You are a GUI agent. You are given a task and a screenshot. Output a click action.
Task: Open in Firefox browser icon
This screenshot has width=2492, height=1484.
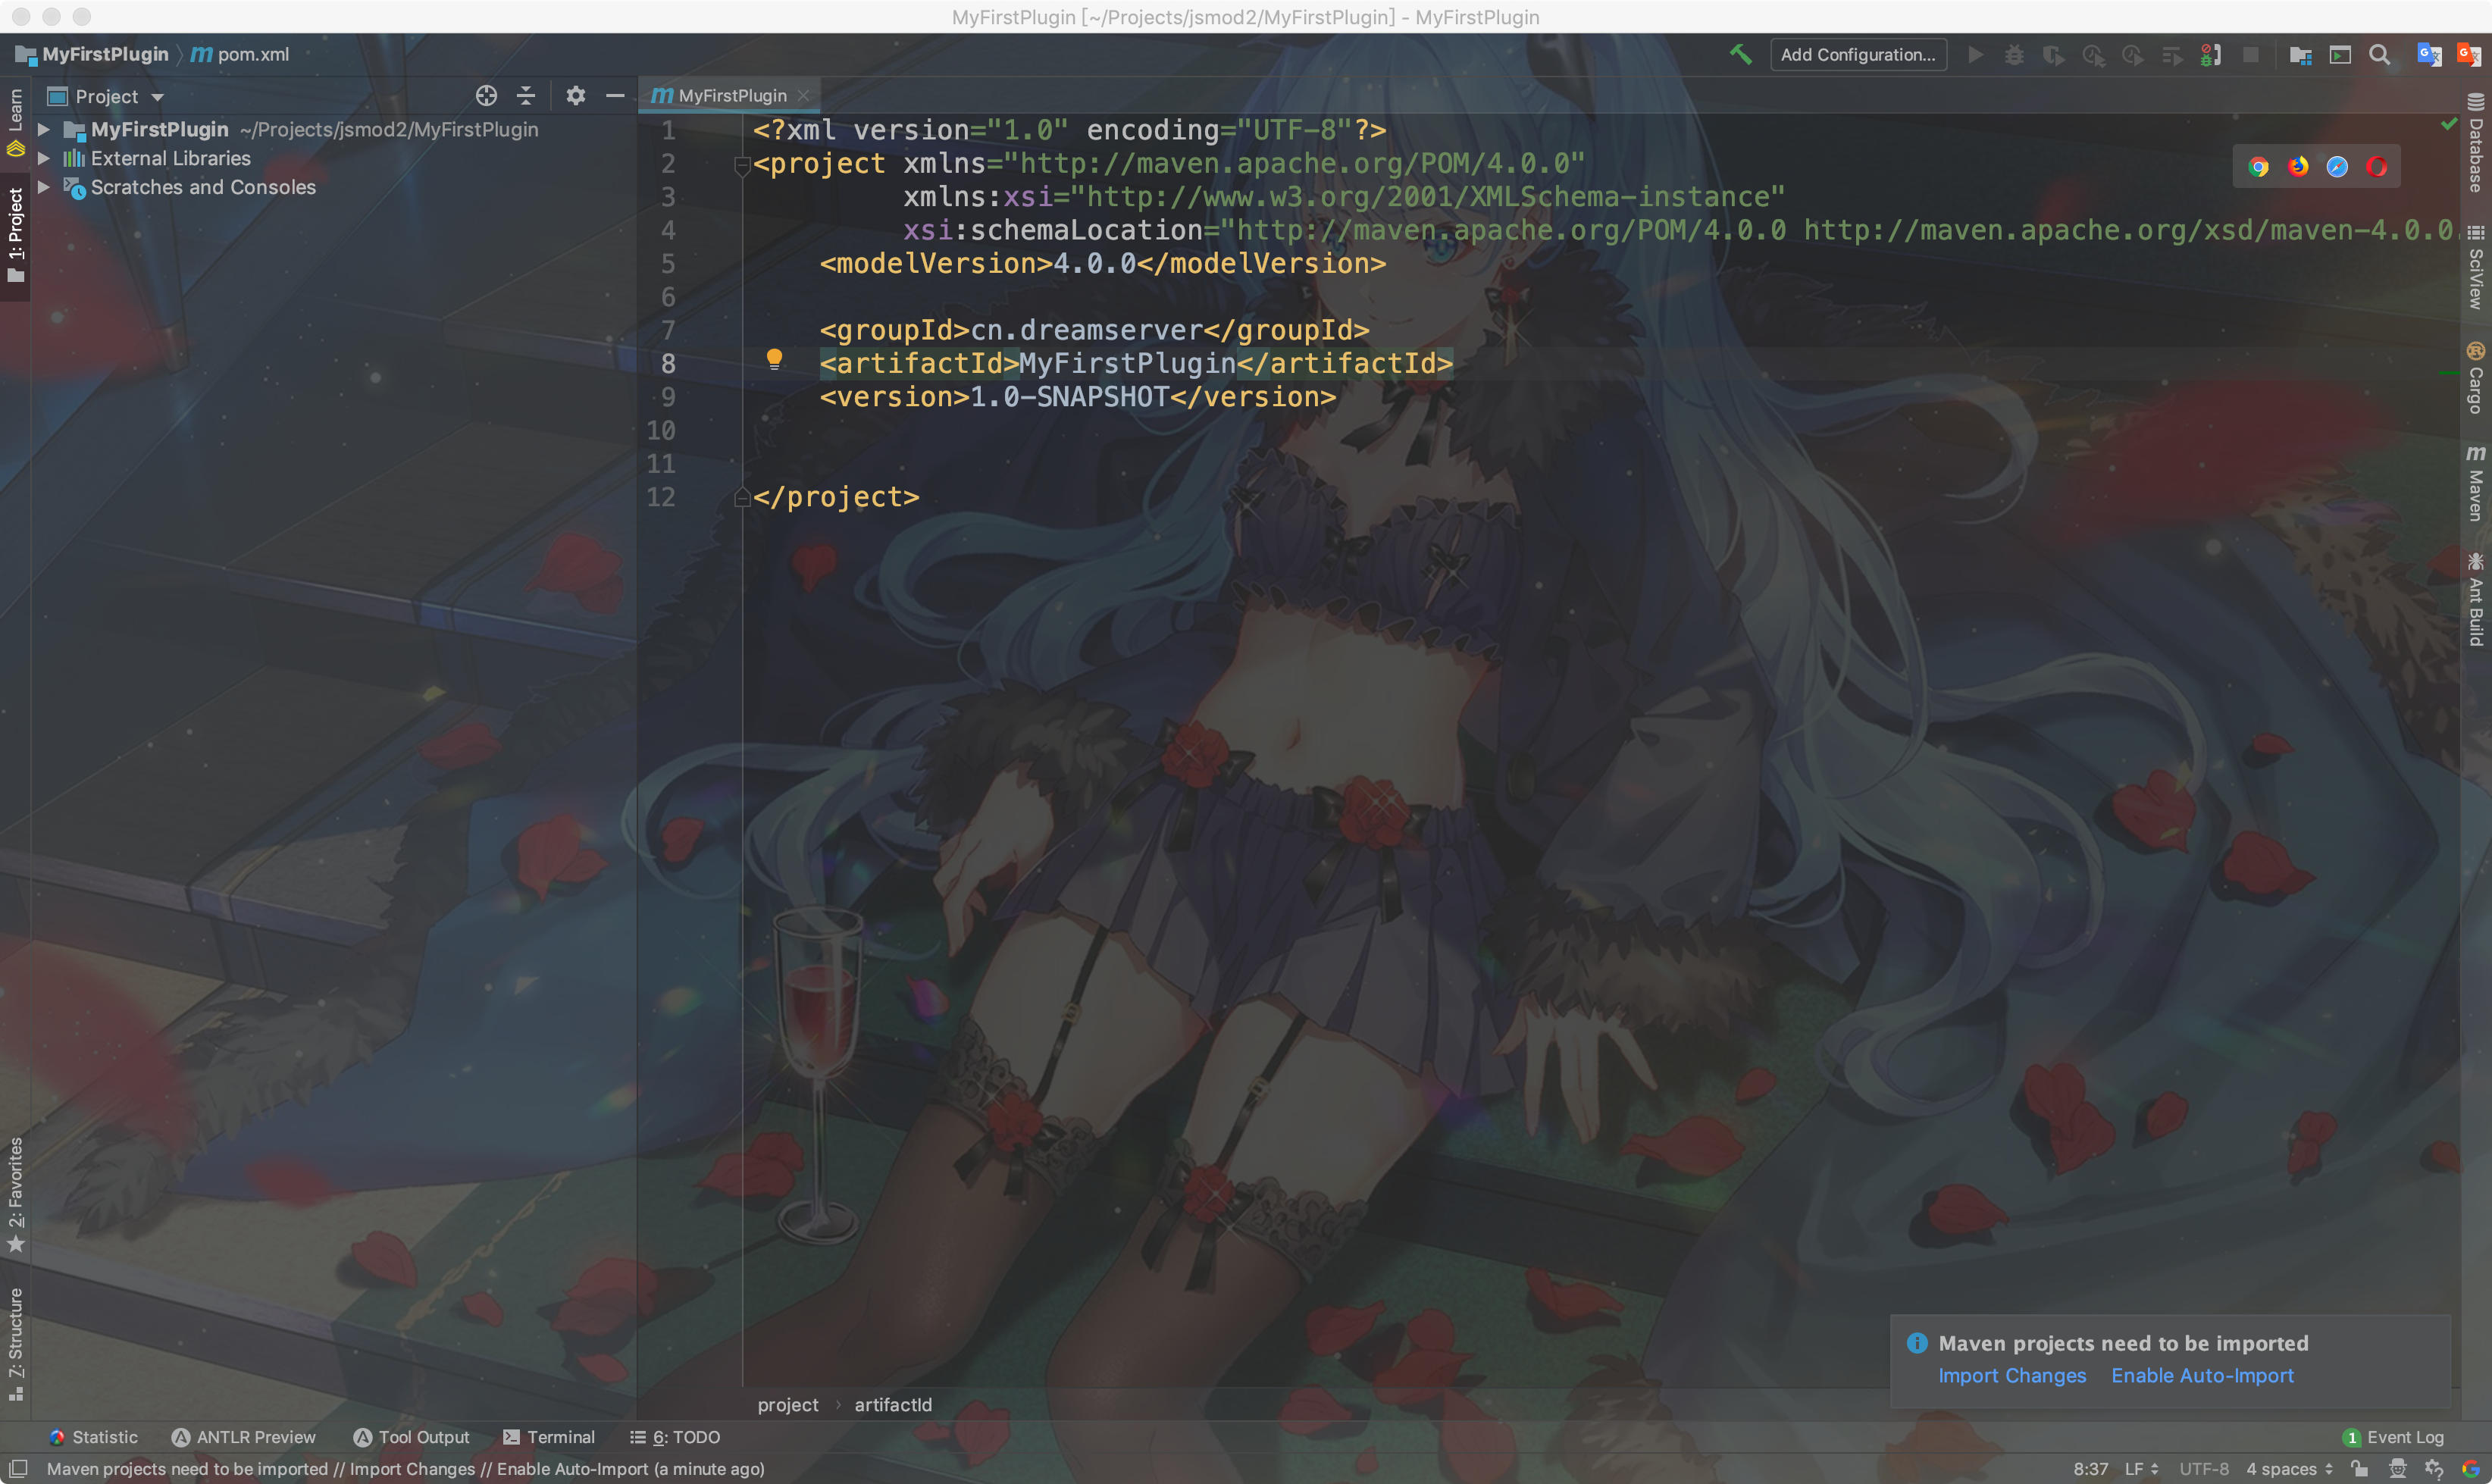2298,167
